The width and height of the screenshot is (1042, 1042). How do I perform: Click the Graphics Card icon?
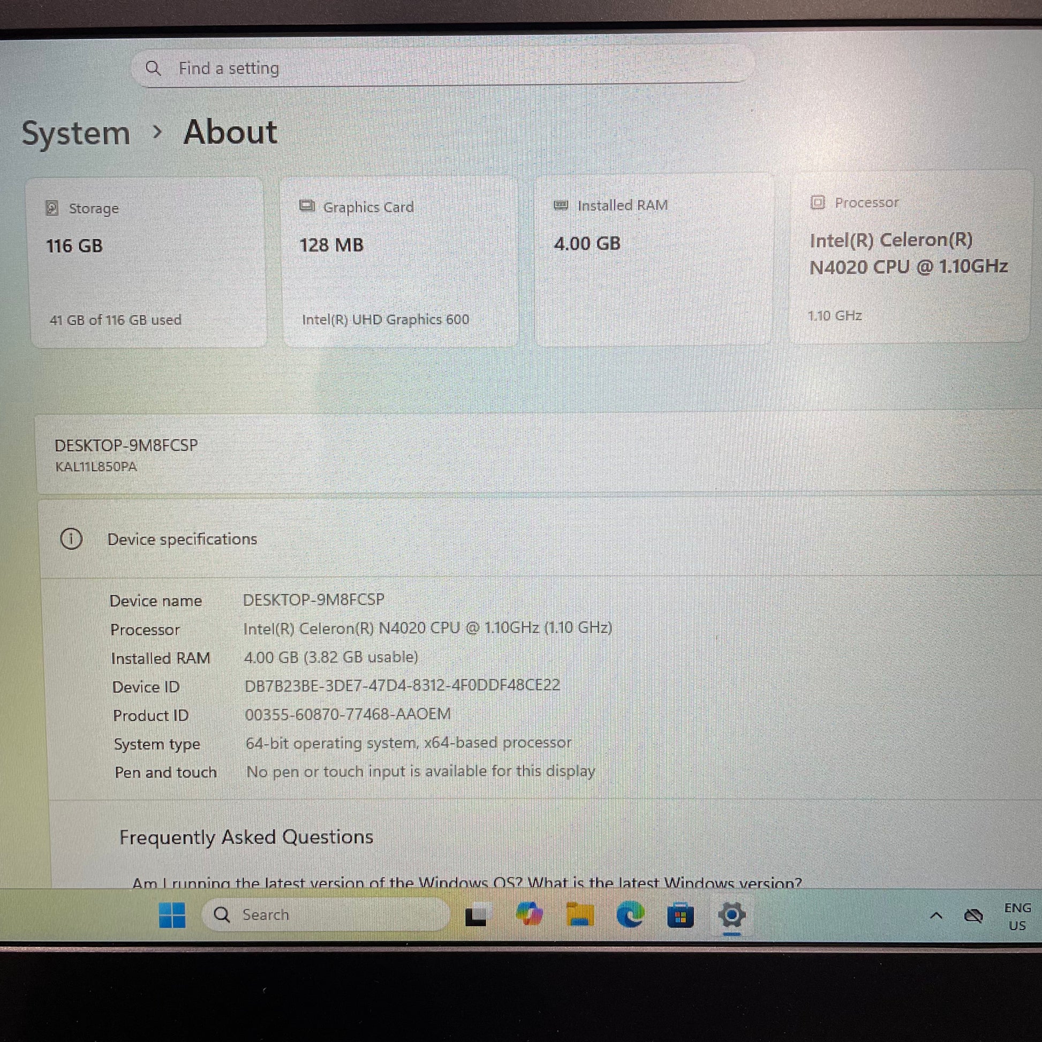pos(307,206)
